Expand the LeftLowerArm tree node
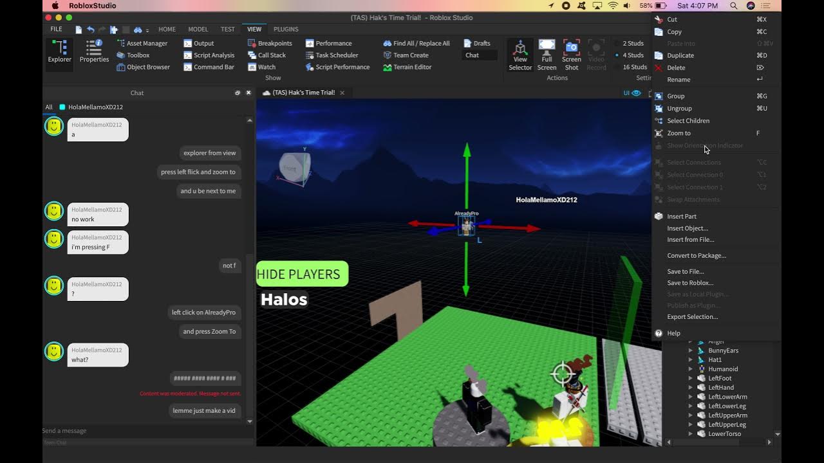 [691, 397]
